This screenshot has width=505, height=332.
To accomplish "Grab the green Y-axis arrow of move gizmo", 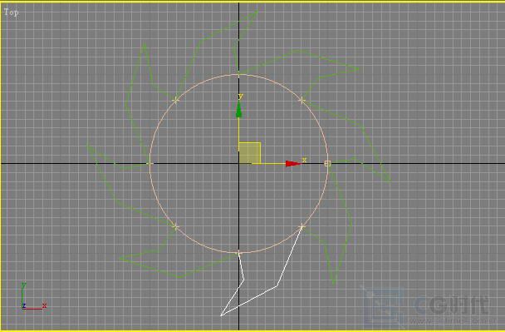I will coord(238,109).
